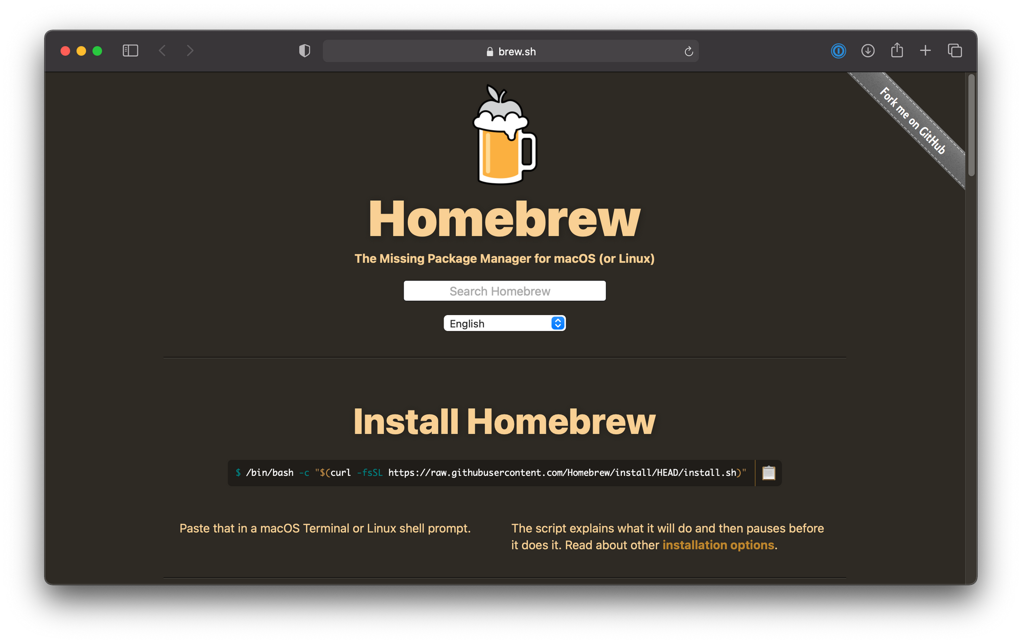Minimize the window with yellow button
Screen dimensions: 1022x644
tap(81, 51)
